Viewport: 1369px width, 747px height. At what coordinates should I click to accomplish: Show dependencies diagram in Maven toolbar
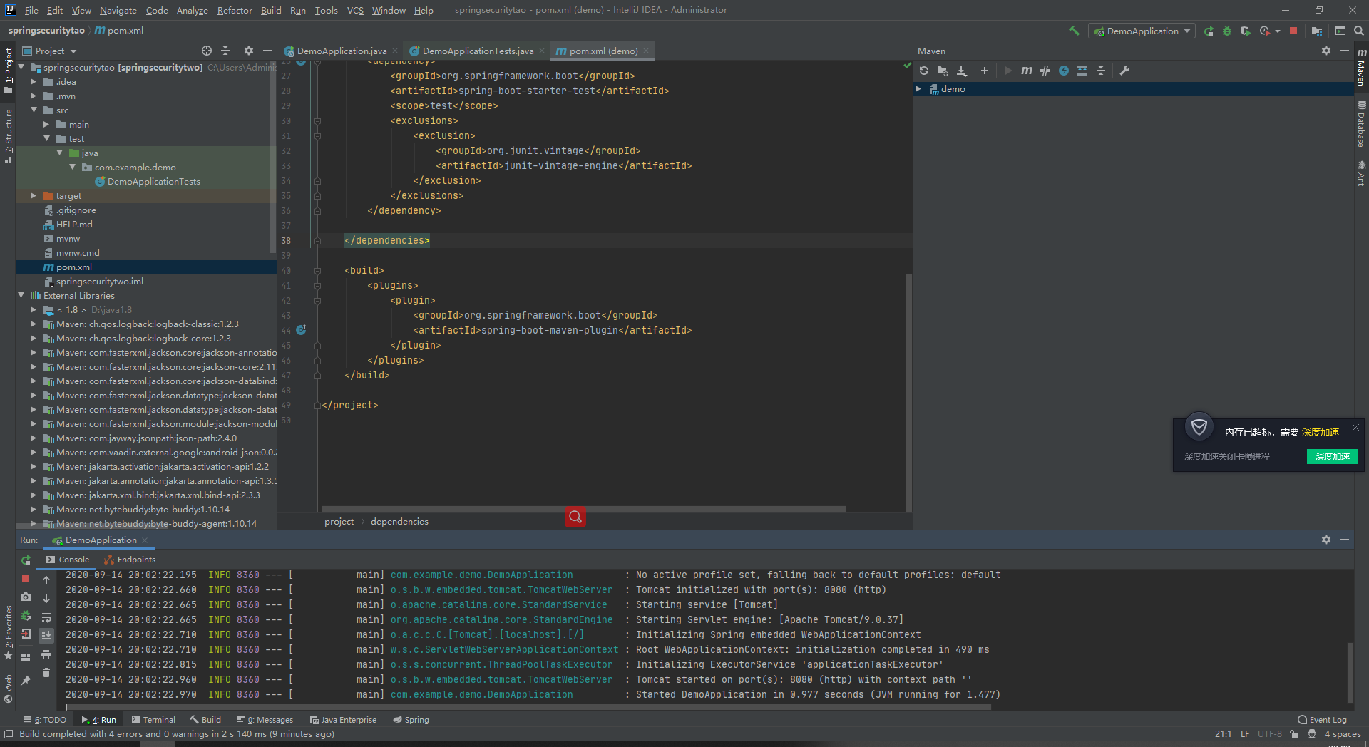pos(1082,71)
